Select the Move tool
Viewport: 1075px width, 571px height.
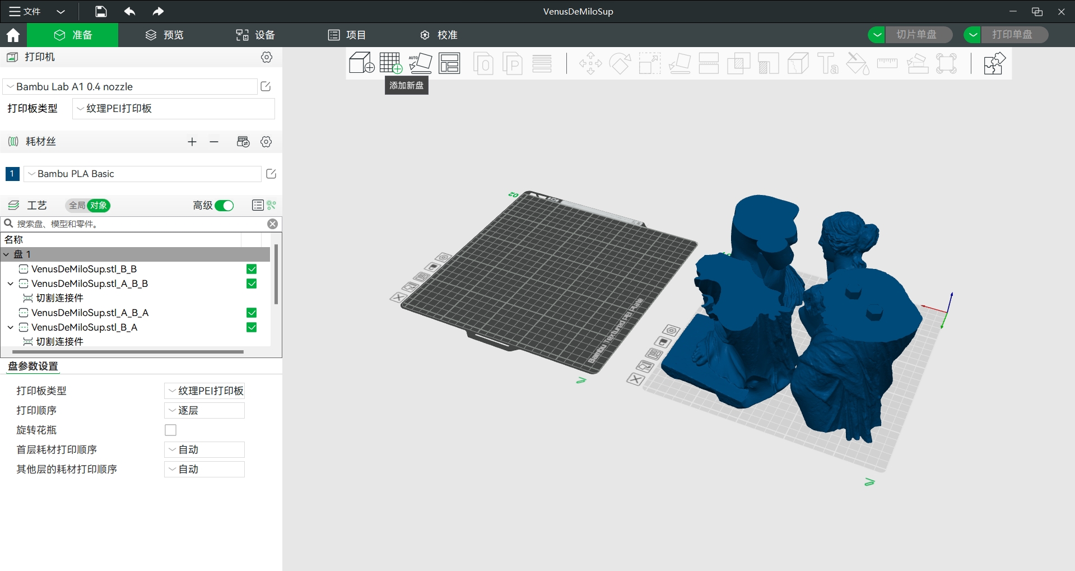(590, 63)
